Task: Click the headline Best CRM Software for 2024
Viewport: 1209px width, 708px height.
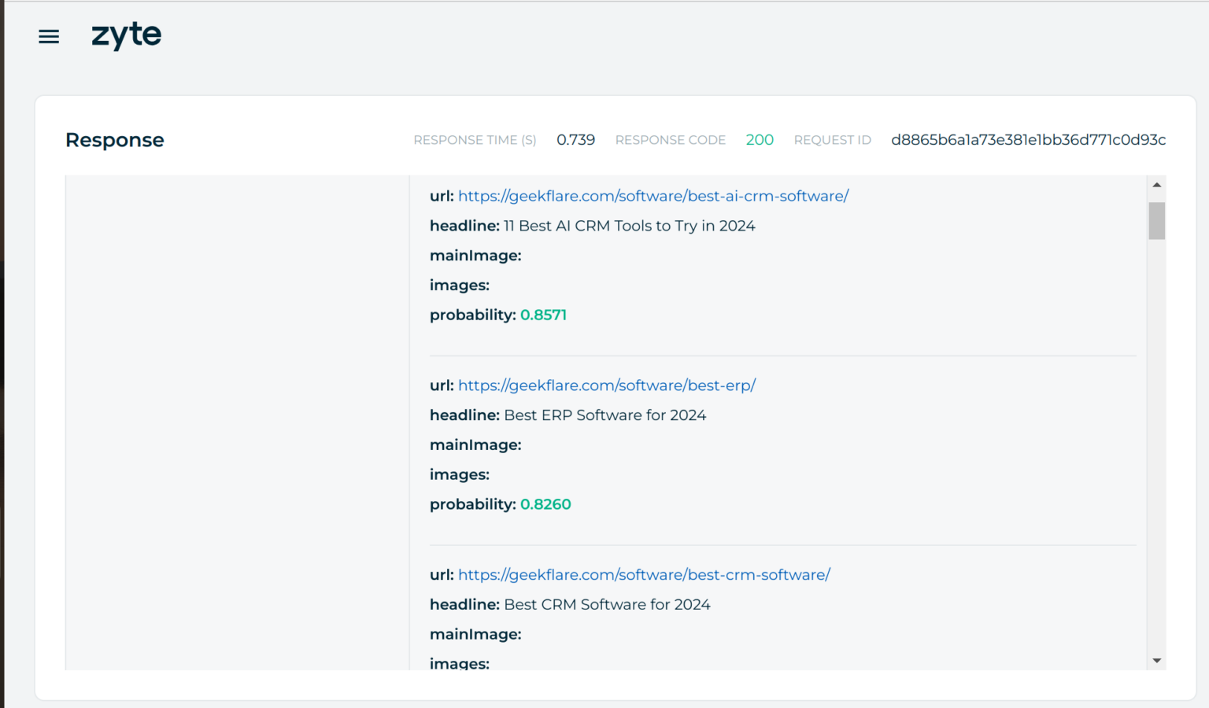Action: [607, 604]
